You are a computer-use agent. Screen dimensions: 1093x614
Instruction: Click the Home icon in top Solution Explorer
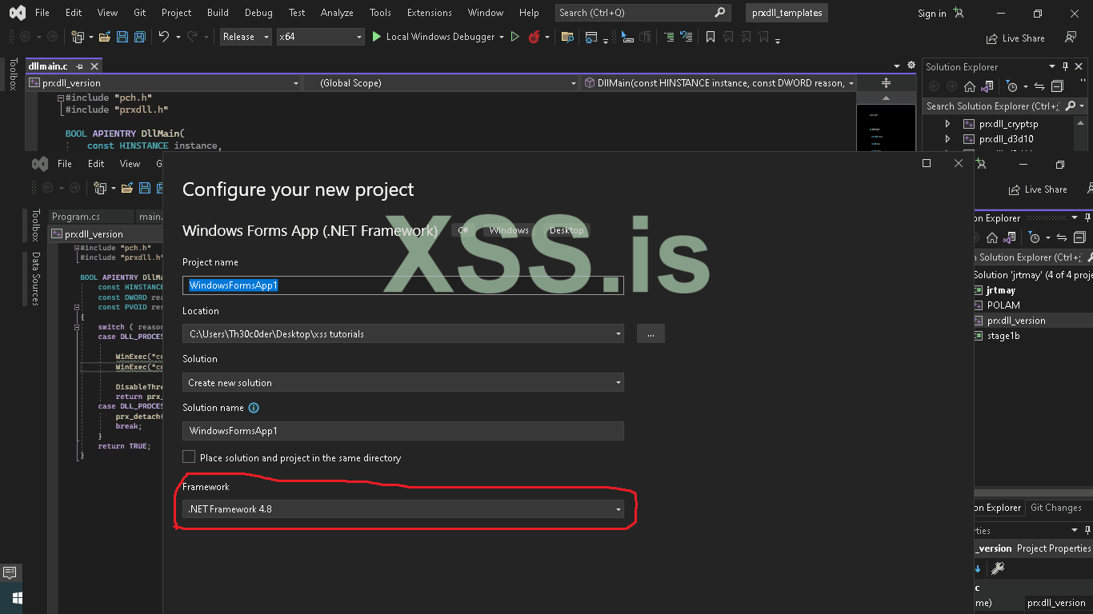(x=969, y=86)
